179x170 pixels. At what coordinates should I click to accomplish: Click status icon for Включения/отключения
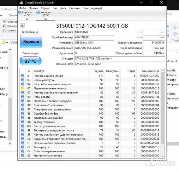(23, 105)
